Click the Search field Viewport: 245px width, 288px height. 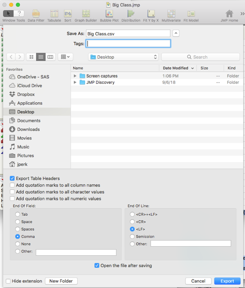200,57
